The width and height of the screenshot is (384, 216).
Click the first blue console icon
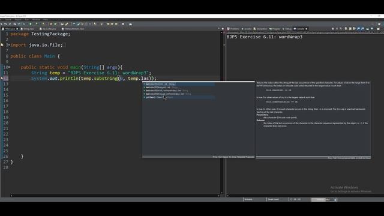(x=358, y=29)
